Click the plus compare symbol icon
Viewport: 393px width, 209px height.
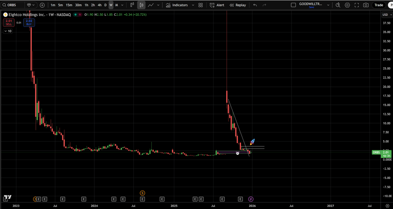pyautogui.click(x=42, y=5)
